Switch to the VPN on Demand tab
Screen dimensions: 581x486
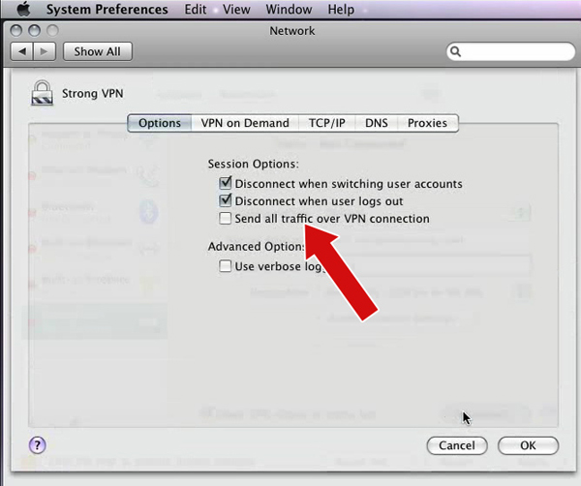click(x=245, y=123)
